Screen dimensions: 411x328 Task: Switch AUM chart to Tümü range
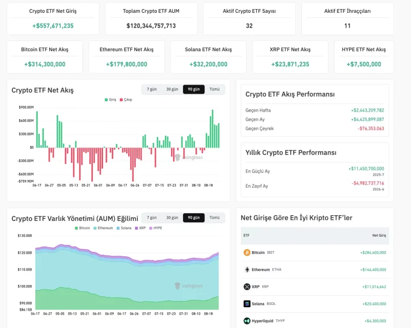click(214, 218)
